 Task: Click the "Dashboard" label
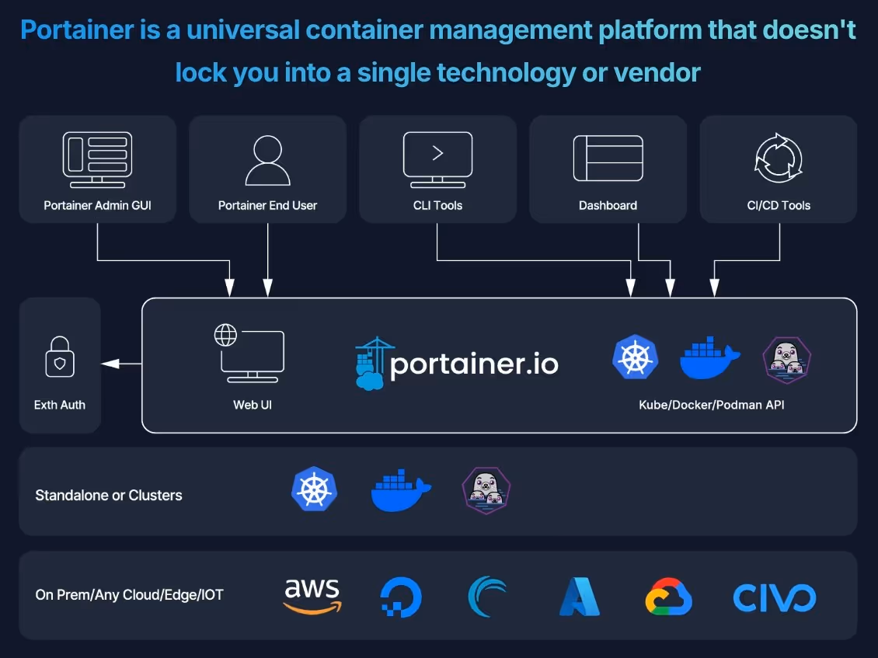pos(608,206)
